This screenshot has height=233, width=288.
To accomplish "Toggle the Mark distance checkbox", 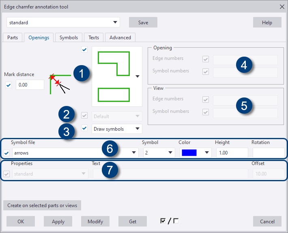I will 9,85.
